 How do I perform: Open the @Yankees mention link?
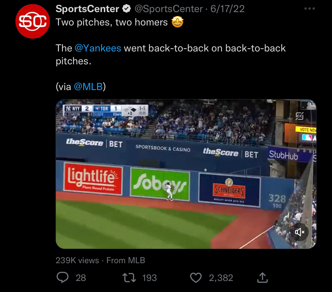(98, 48)
